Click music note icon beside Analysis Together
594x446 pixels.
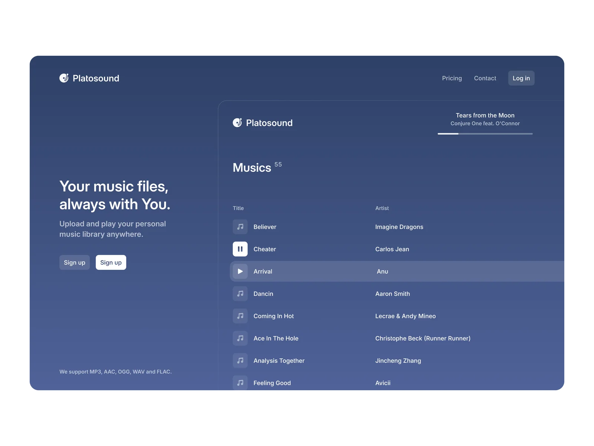(x=240, y=361)
